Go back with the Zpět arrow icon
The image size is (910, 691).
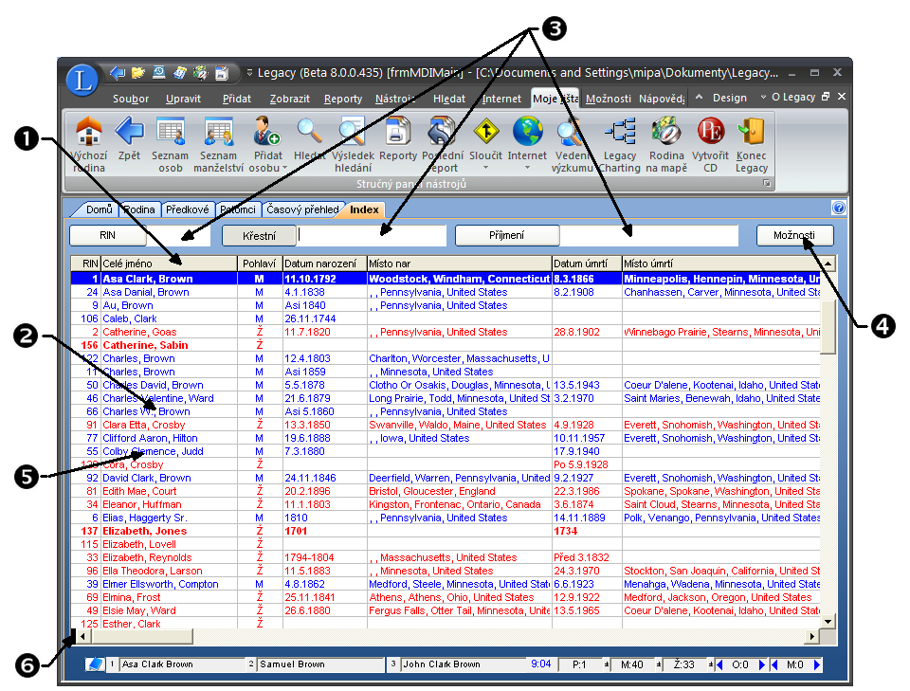129,132
